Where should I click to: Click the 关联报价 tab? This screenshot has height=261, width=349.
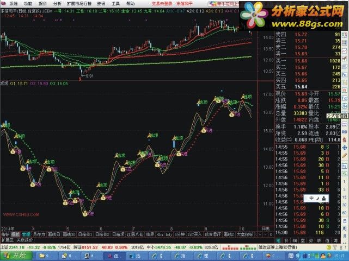click(25, 240)
